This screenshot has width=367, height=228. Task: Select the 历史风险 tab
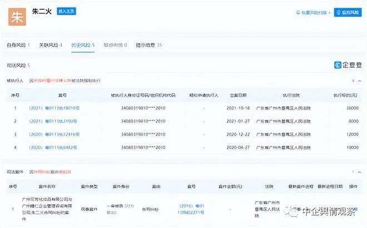pos(82,44)
